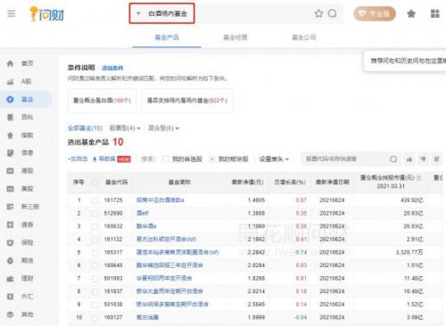
Task: Switch to the 基金公司 tab
Action: coord(303,37)
